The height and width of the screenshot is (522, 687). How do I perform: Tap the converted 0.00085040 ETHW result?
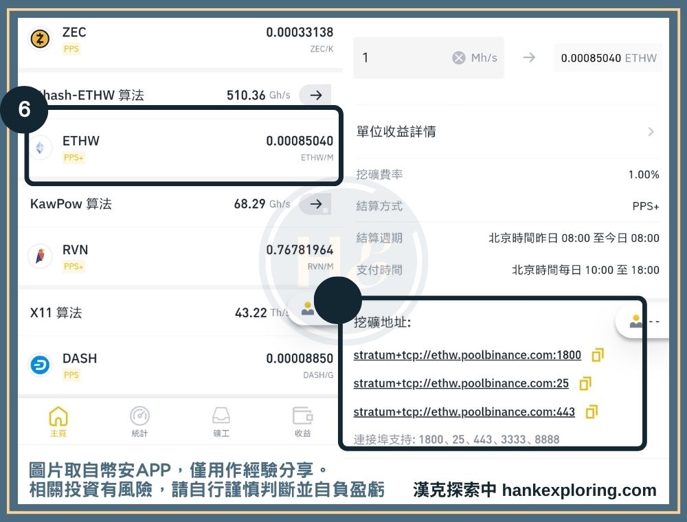(x=609, y=58)
